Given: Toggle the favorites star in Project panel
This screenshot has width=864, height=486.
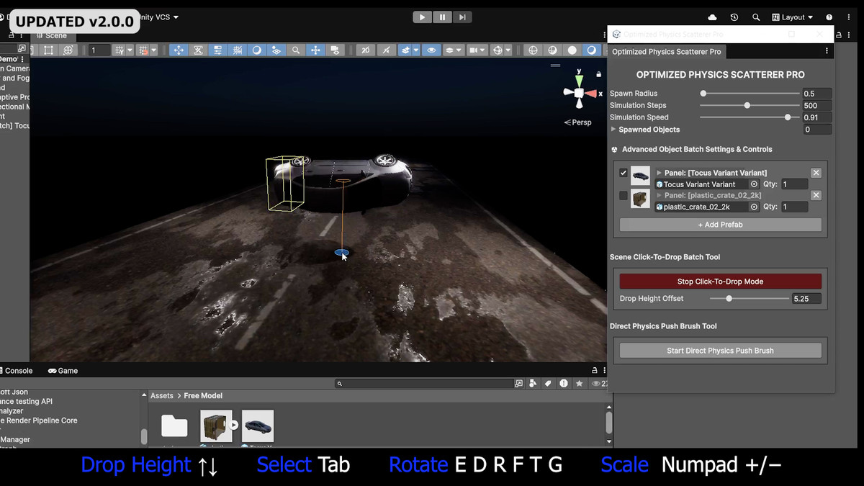Looking at the screenshot, I should tap(580, 384).
